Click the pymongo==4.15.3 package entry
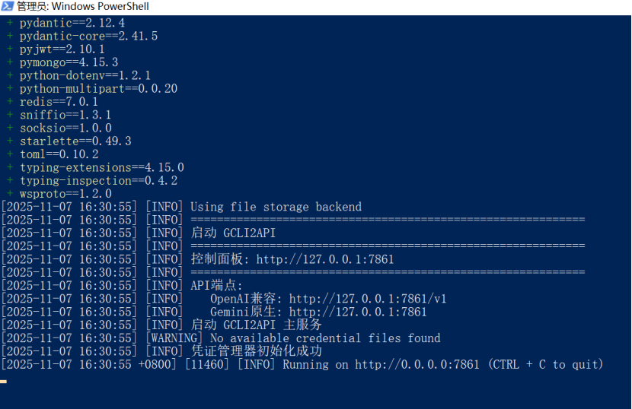 [x=69, y=62]
